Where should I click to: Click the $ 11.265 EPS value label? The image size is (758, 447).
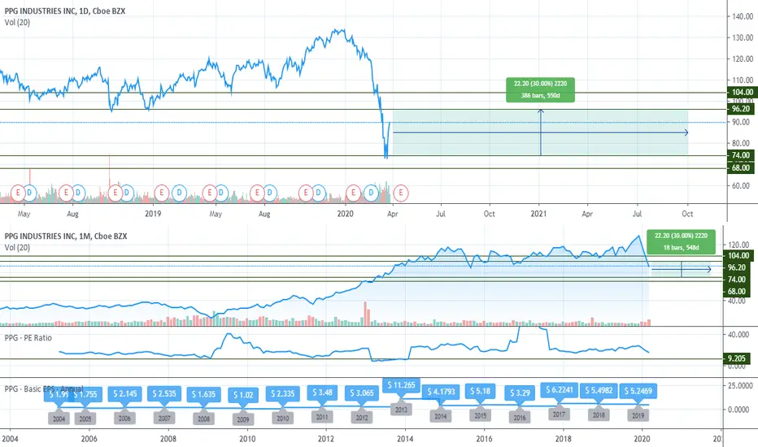pos(401,385)
